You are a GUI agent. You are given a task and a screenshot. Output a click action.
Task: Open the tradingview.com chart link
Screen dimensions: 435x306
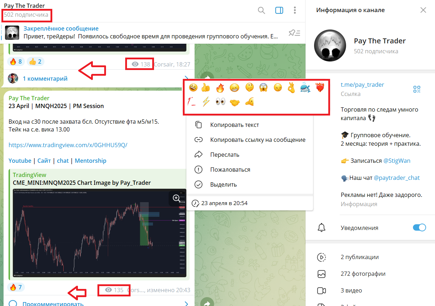click(68, 145)
